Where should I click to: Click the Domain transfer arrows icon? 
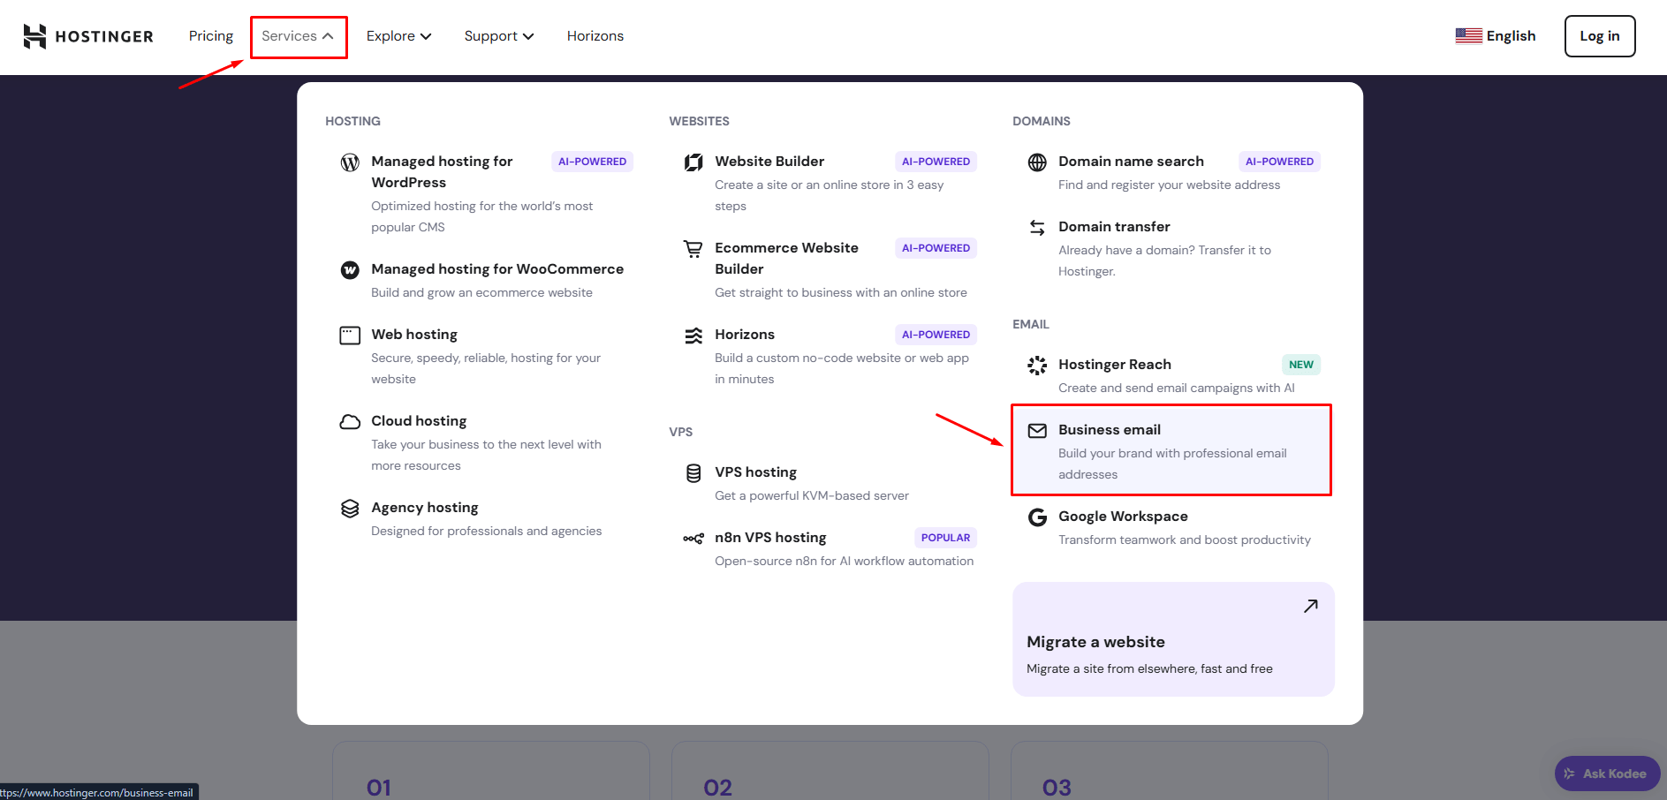tap(1037, 228)
